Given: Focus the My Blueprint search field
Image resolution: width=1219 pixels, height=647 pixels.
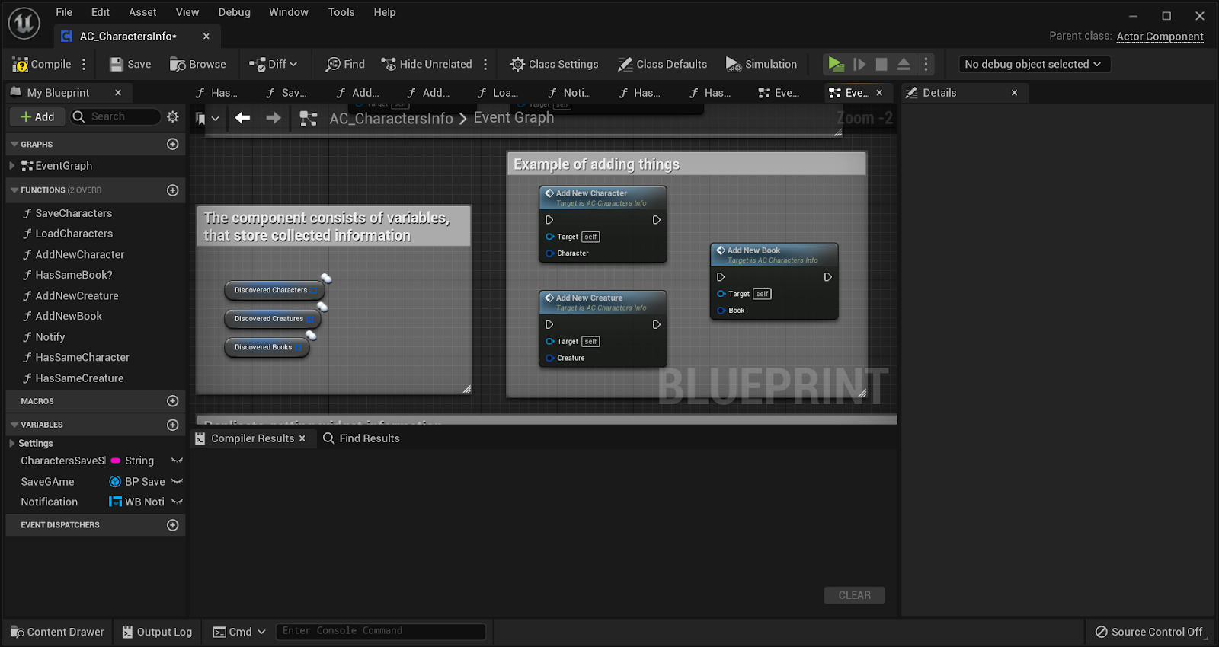Looking at the screenshot, I should point(116,116).
